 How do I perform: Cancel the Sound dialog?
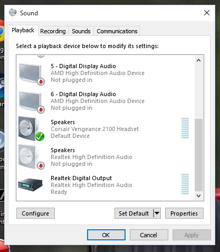pyautogui.click(x=149, y=235)
